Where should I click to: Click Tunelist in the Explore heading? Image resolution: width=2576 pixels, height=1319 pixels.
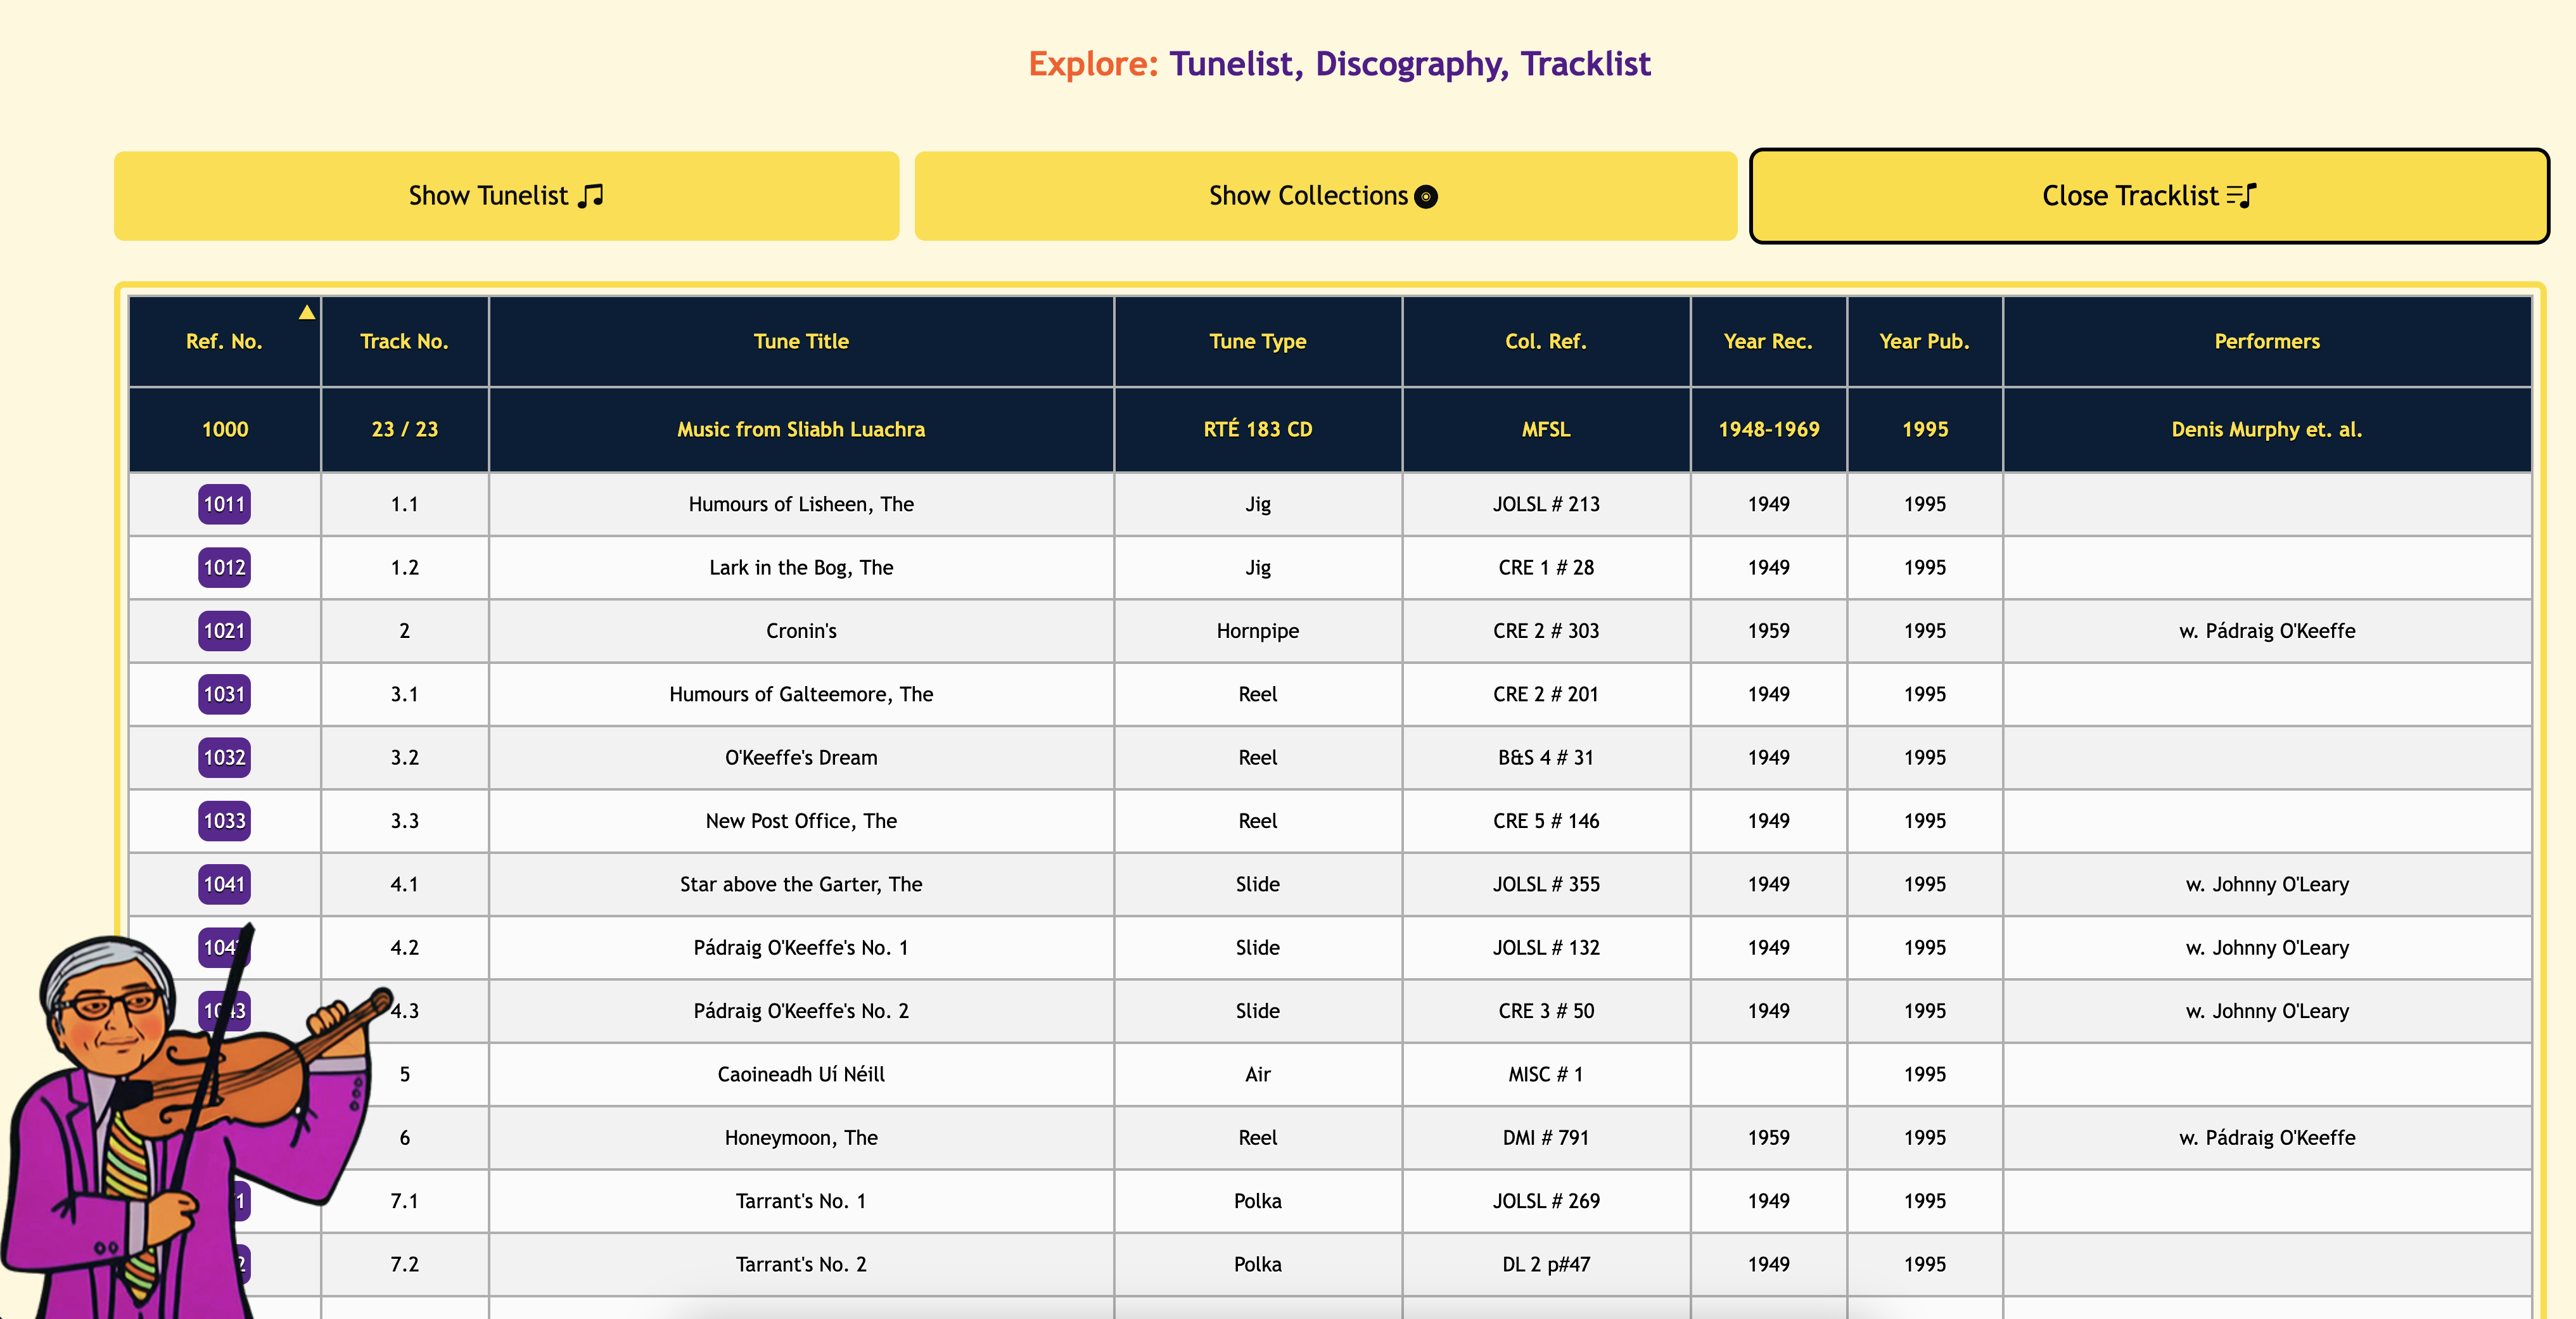pos(1231,64)
